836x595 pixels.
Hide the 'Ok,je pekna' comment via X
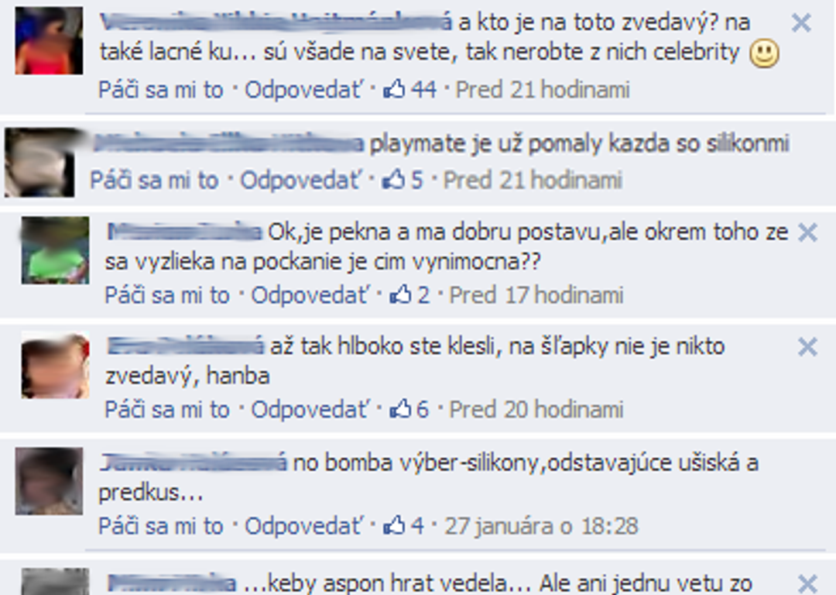click(807, 232)
